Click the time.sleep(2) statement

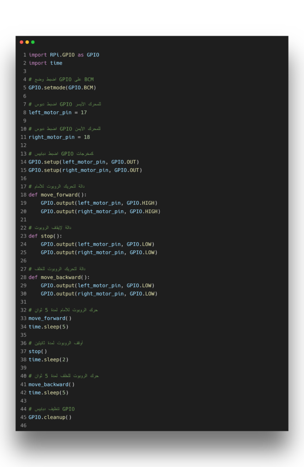(x=48, y=359)
